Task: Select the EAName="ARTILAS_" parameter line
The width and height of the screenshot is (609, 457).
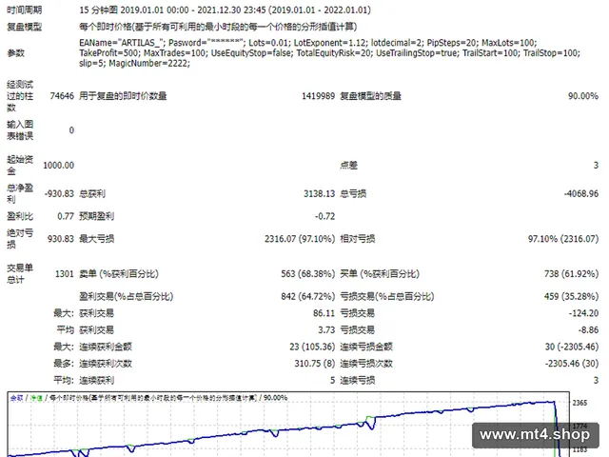Action: click(308, 42)
